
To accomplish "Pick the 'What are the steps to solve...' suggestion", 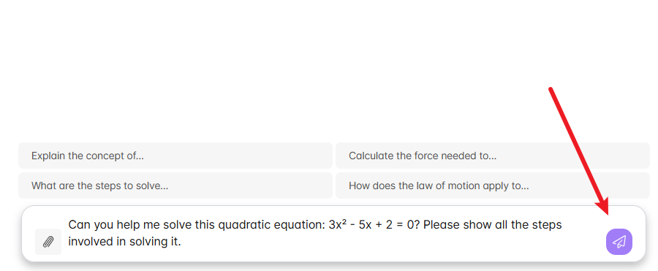I will coord(175,186).
